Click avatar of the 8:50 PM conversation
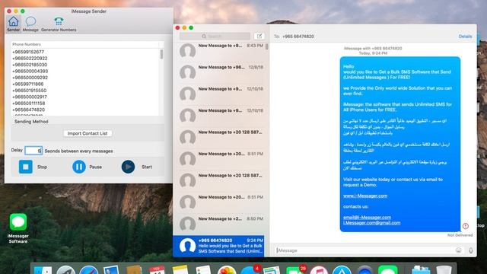 click(188, 224)
